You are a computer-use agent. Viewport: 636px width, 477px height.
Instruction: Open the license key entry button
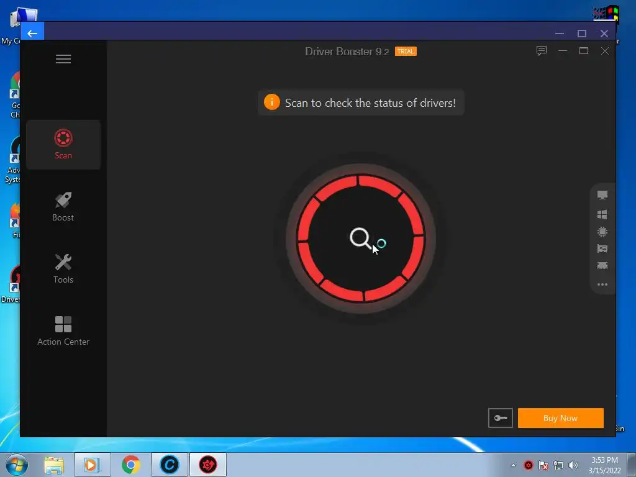pyautogui.click(x=501, y=418)
